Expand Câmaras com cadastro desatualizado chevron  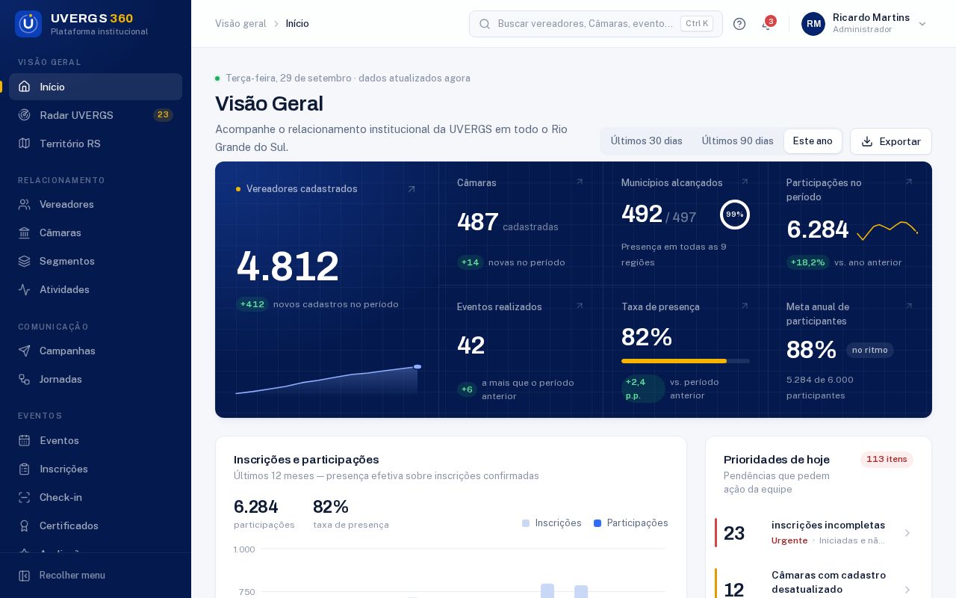click(x=907, y=590)
